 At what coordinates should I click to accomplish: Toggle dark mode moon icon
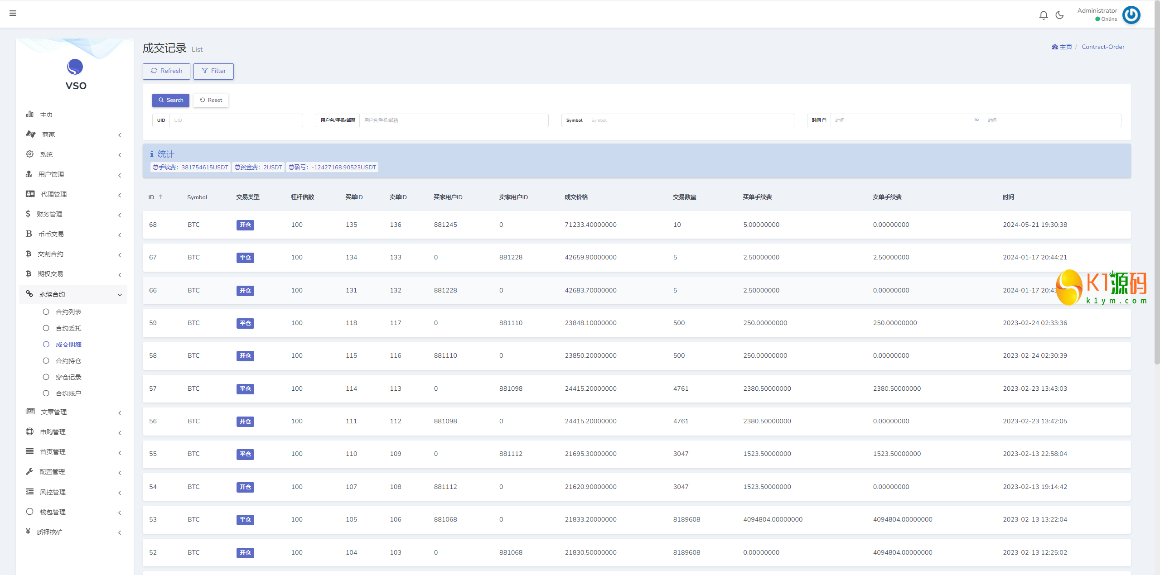click(1059, 15)
